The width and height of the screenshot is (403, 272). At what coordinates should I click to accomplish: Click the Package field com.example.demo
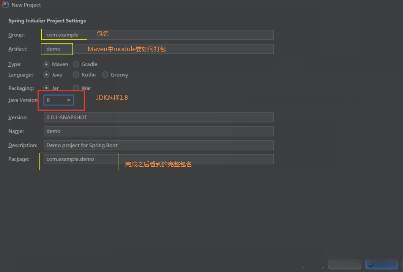coord(159,159)
